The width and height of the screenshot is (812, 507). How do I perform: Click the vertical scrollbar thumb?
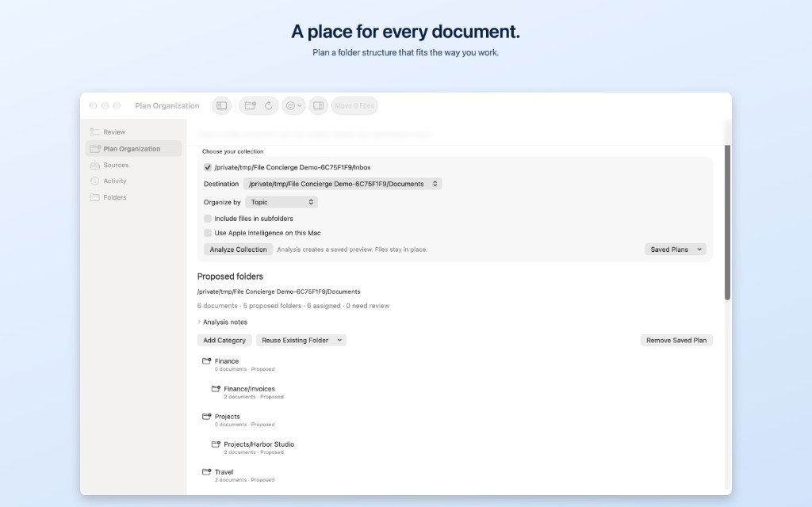727,223
